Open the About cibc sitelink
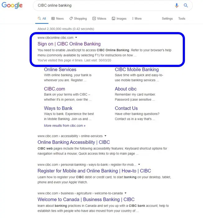The height and width of the screenshot is (218, 203). click(x=126, y=89)
